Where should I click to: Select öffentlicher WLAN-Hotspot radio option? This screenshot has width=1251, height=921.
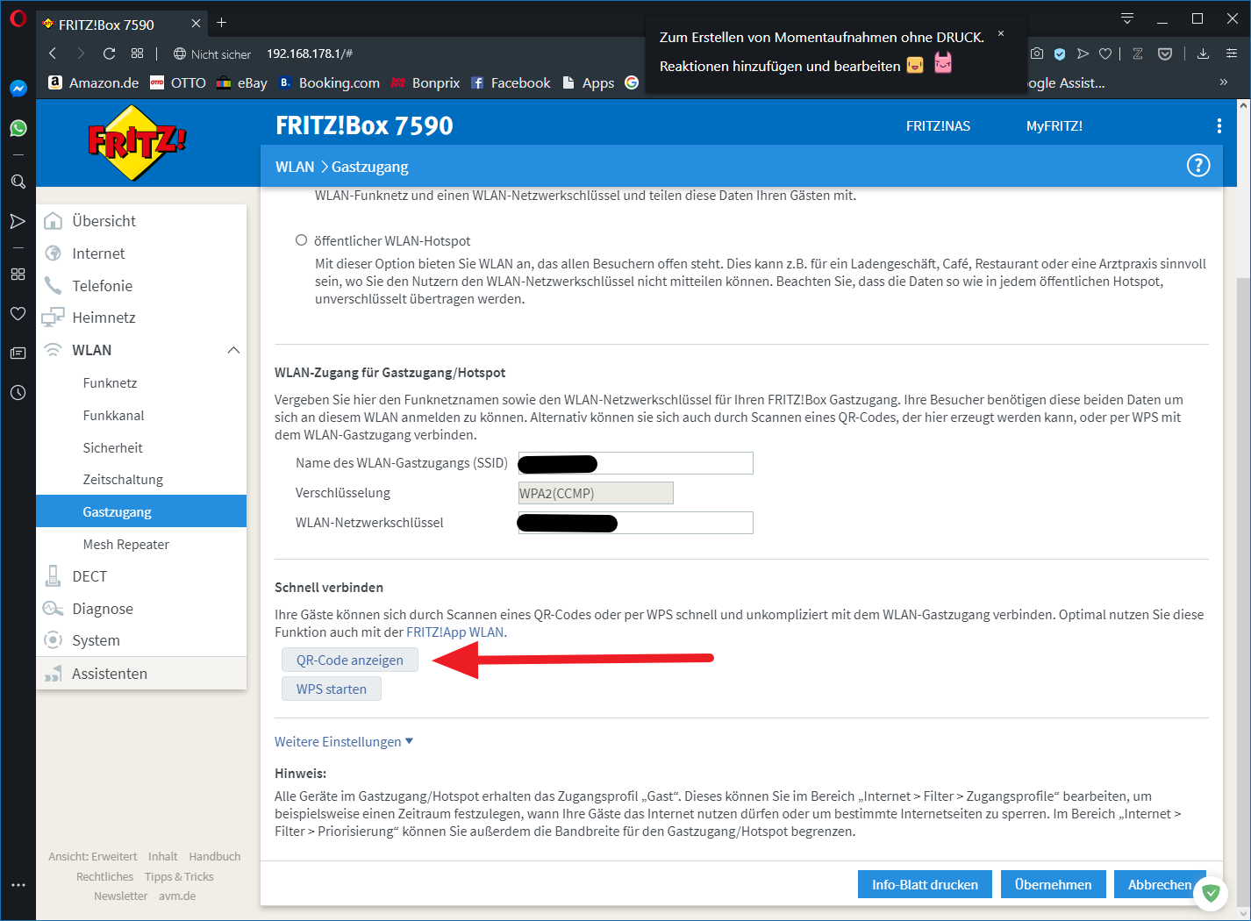coord(301,240)
